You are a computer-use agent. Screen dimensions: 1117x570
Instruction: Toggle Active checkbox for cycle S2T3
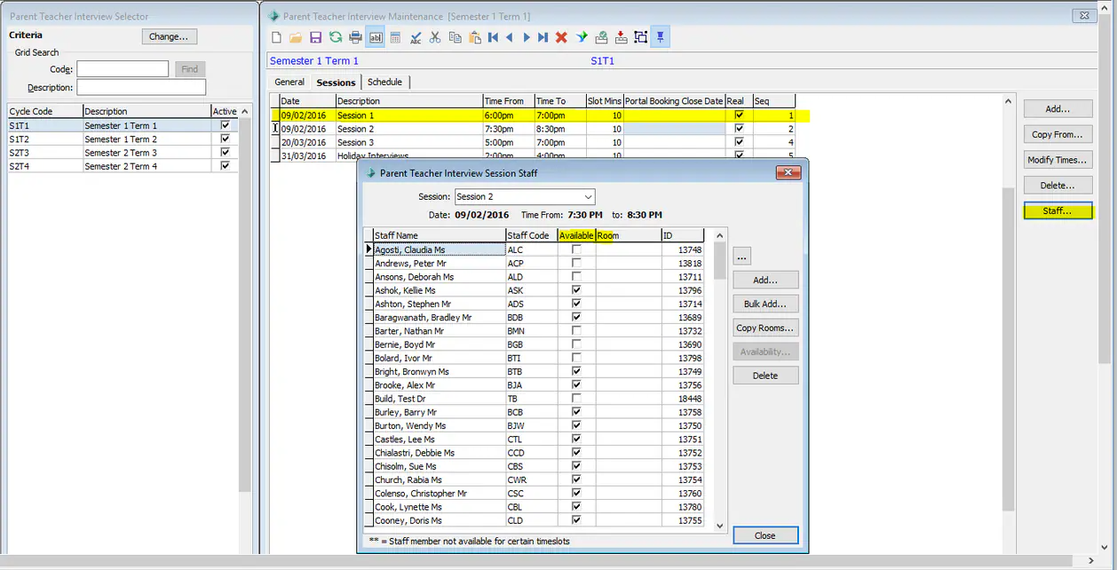[225, 153]
